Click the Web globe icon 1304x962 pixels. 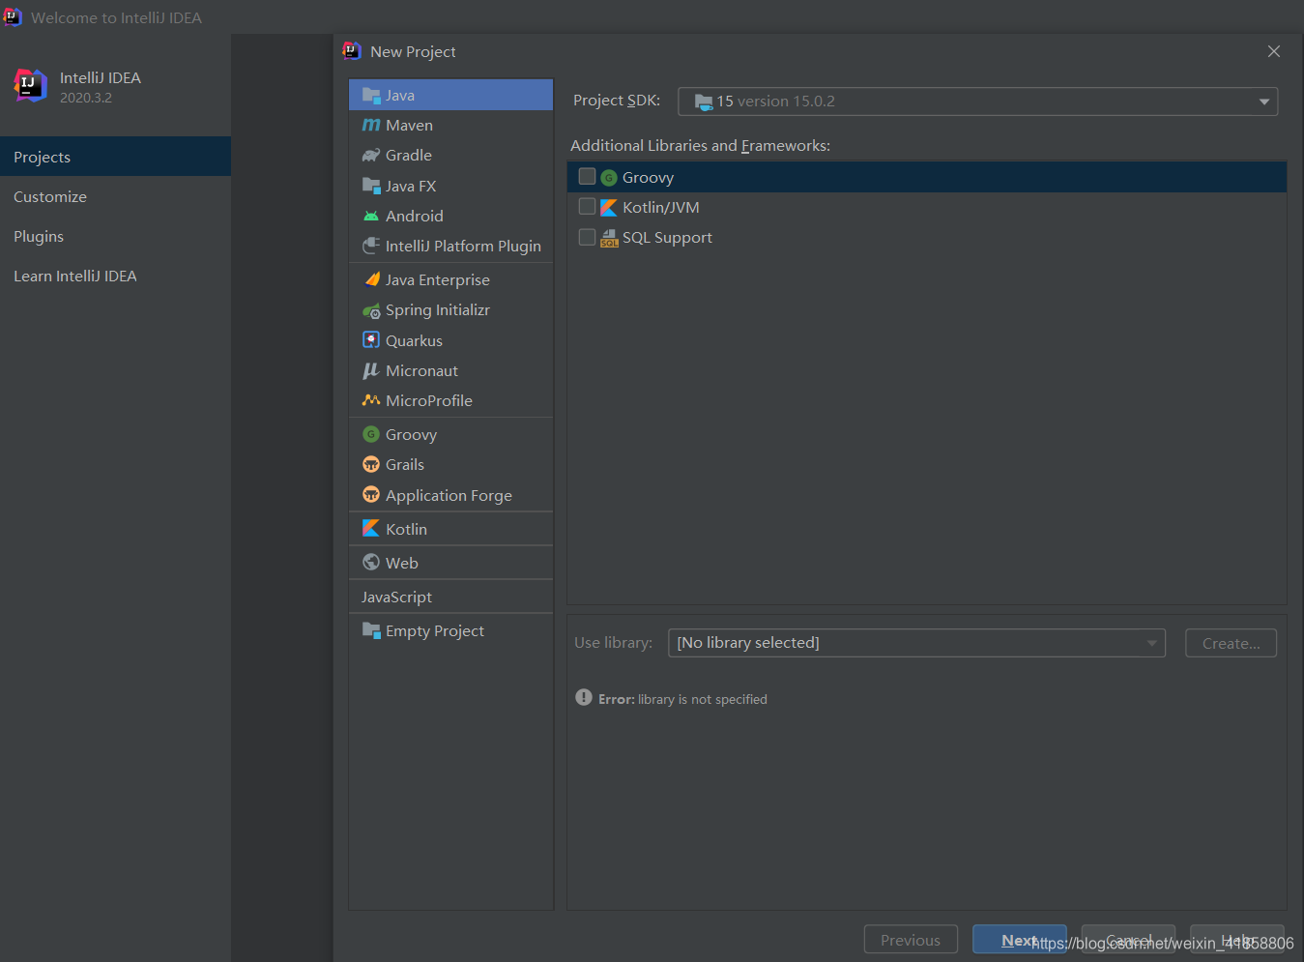(x=371, y=562)
